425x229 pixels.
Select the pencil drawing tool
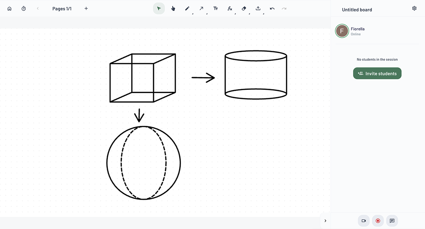pos(187,8)
